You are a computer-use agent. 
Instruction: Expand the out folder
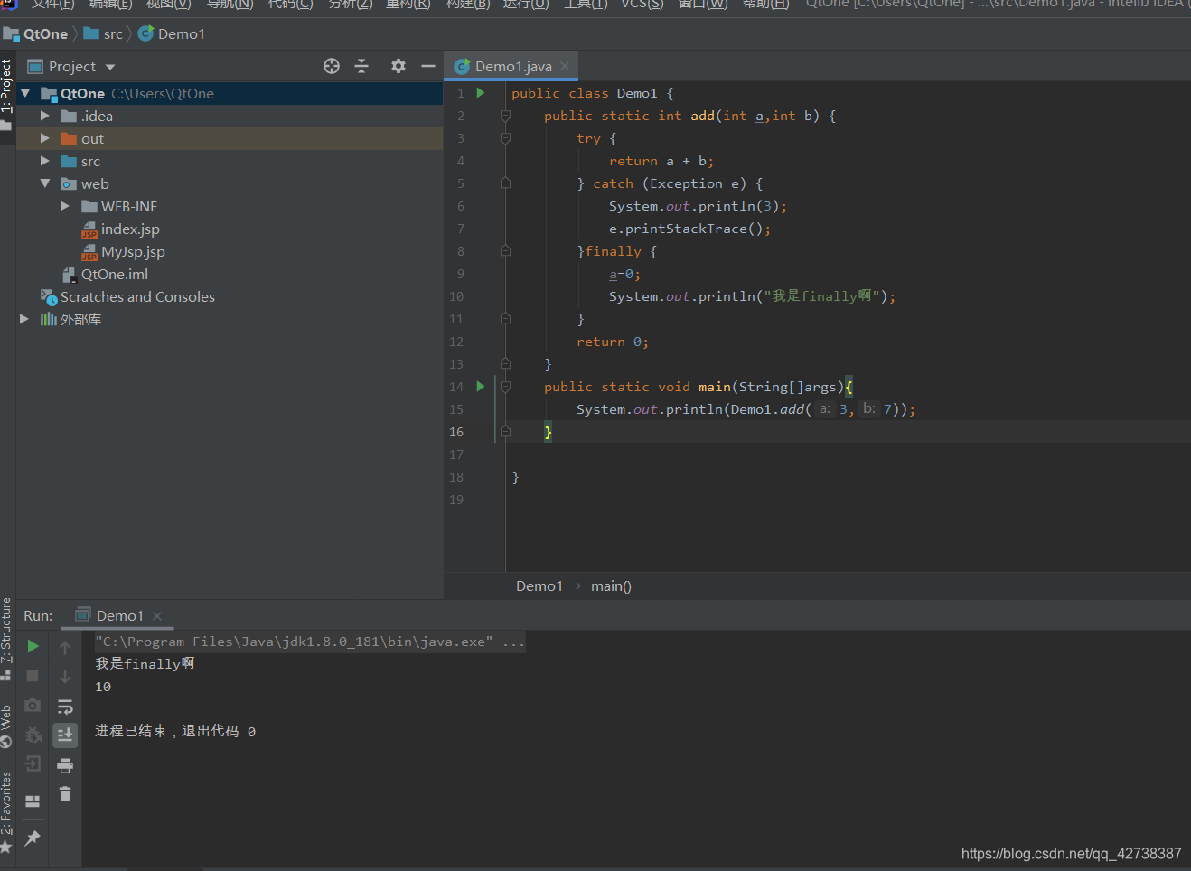click(x=45, y=138)
